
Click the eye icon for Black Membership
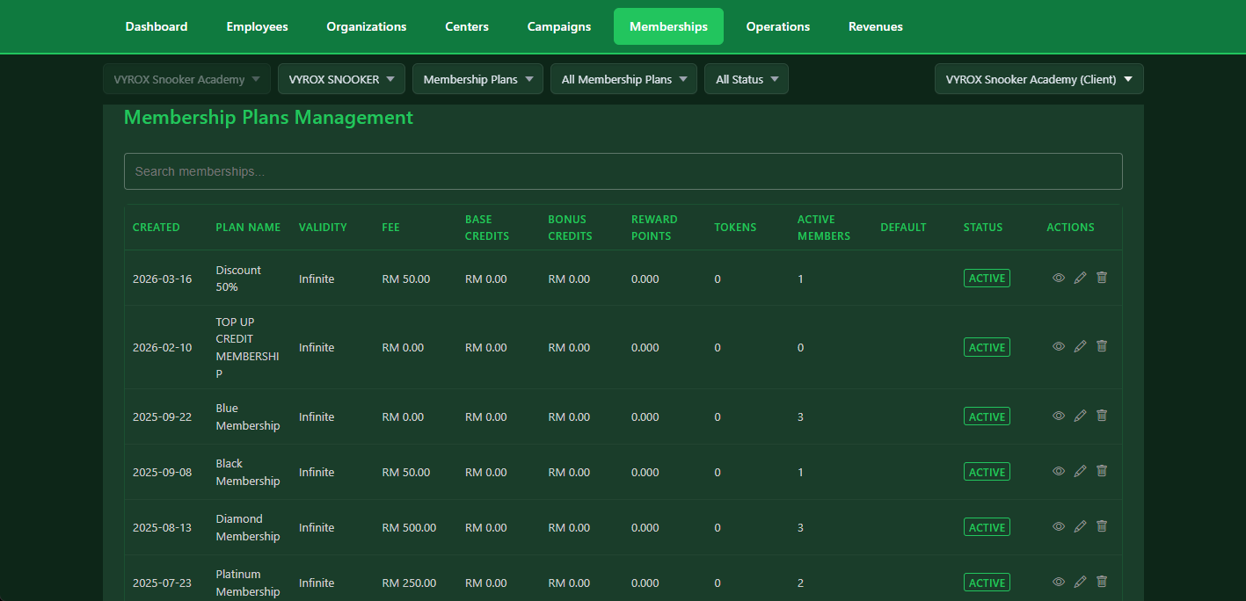pos(1058,471)
